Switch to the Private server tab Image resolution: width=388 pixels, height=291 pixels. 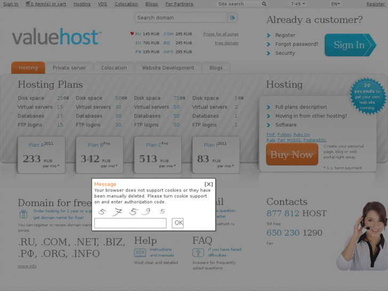pos(69,68)
